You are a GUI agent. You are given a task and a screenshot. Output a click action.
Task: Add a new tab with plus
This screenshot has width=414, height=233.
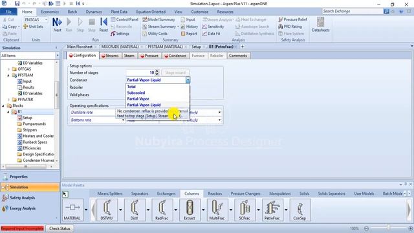coord(242,47)
